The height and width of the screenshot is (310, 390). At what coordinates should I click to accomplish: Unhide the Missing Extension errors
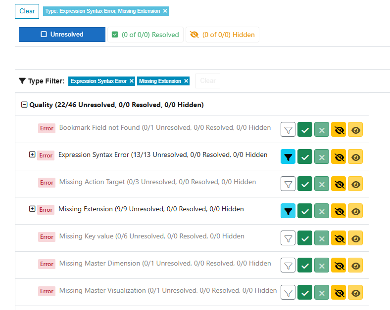[x=355, y=211]
